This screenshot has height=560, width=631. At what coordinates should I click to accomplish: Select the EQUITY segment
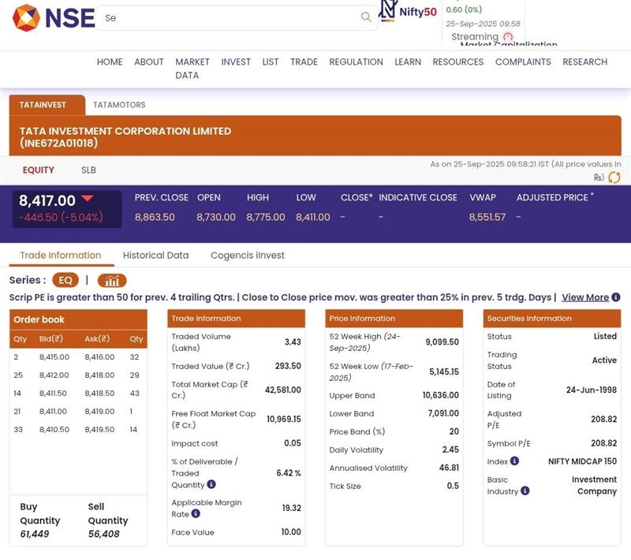click(38, 170)
